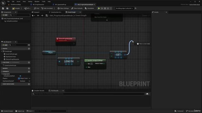Open the Help menu

pos(49,2)
